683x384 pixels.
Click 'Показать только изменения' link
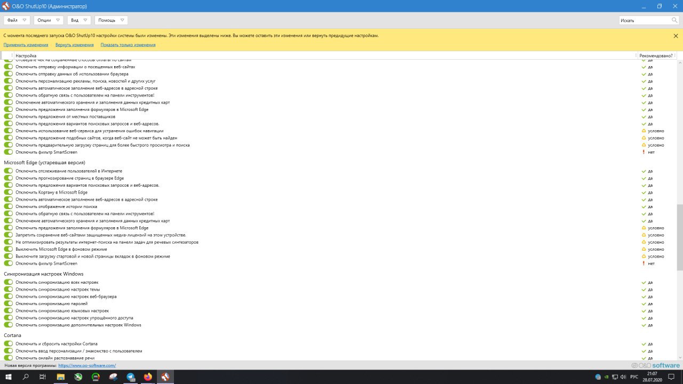(128, 45)
